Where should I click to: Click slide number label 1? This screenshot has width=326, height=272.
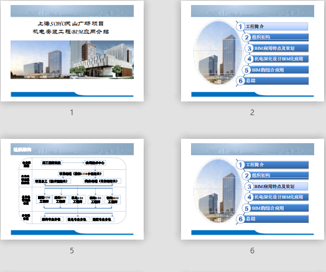tap(72, 113)
